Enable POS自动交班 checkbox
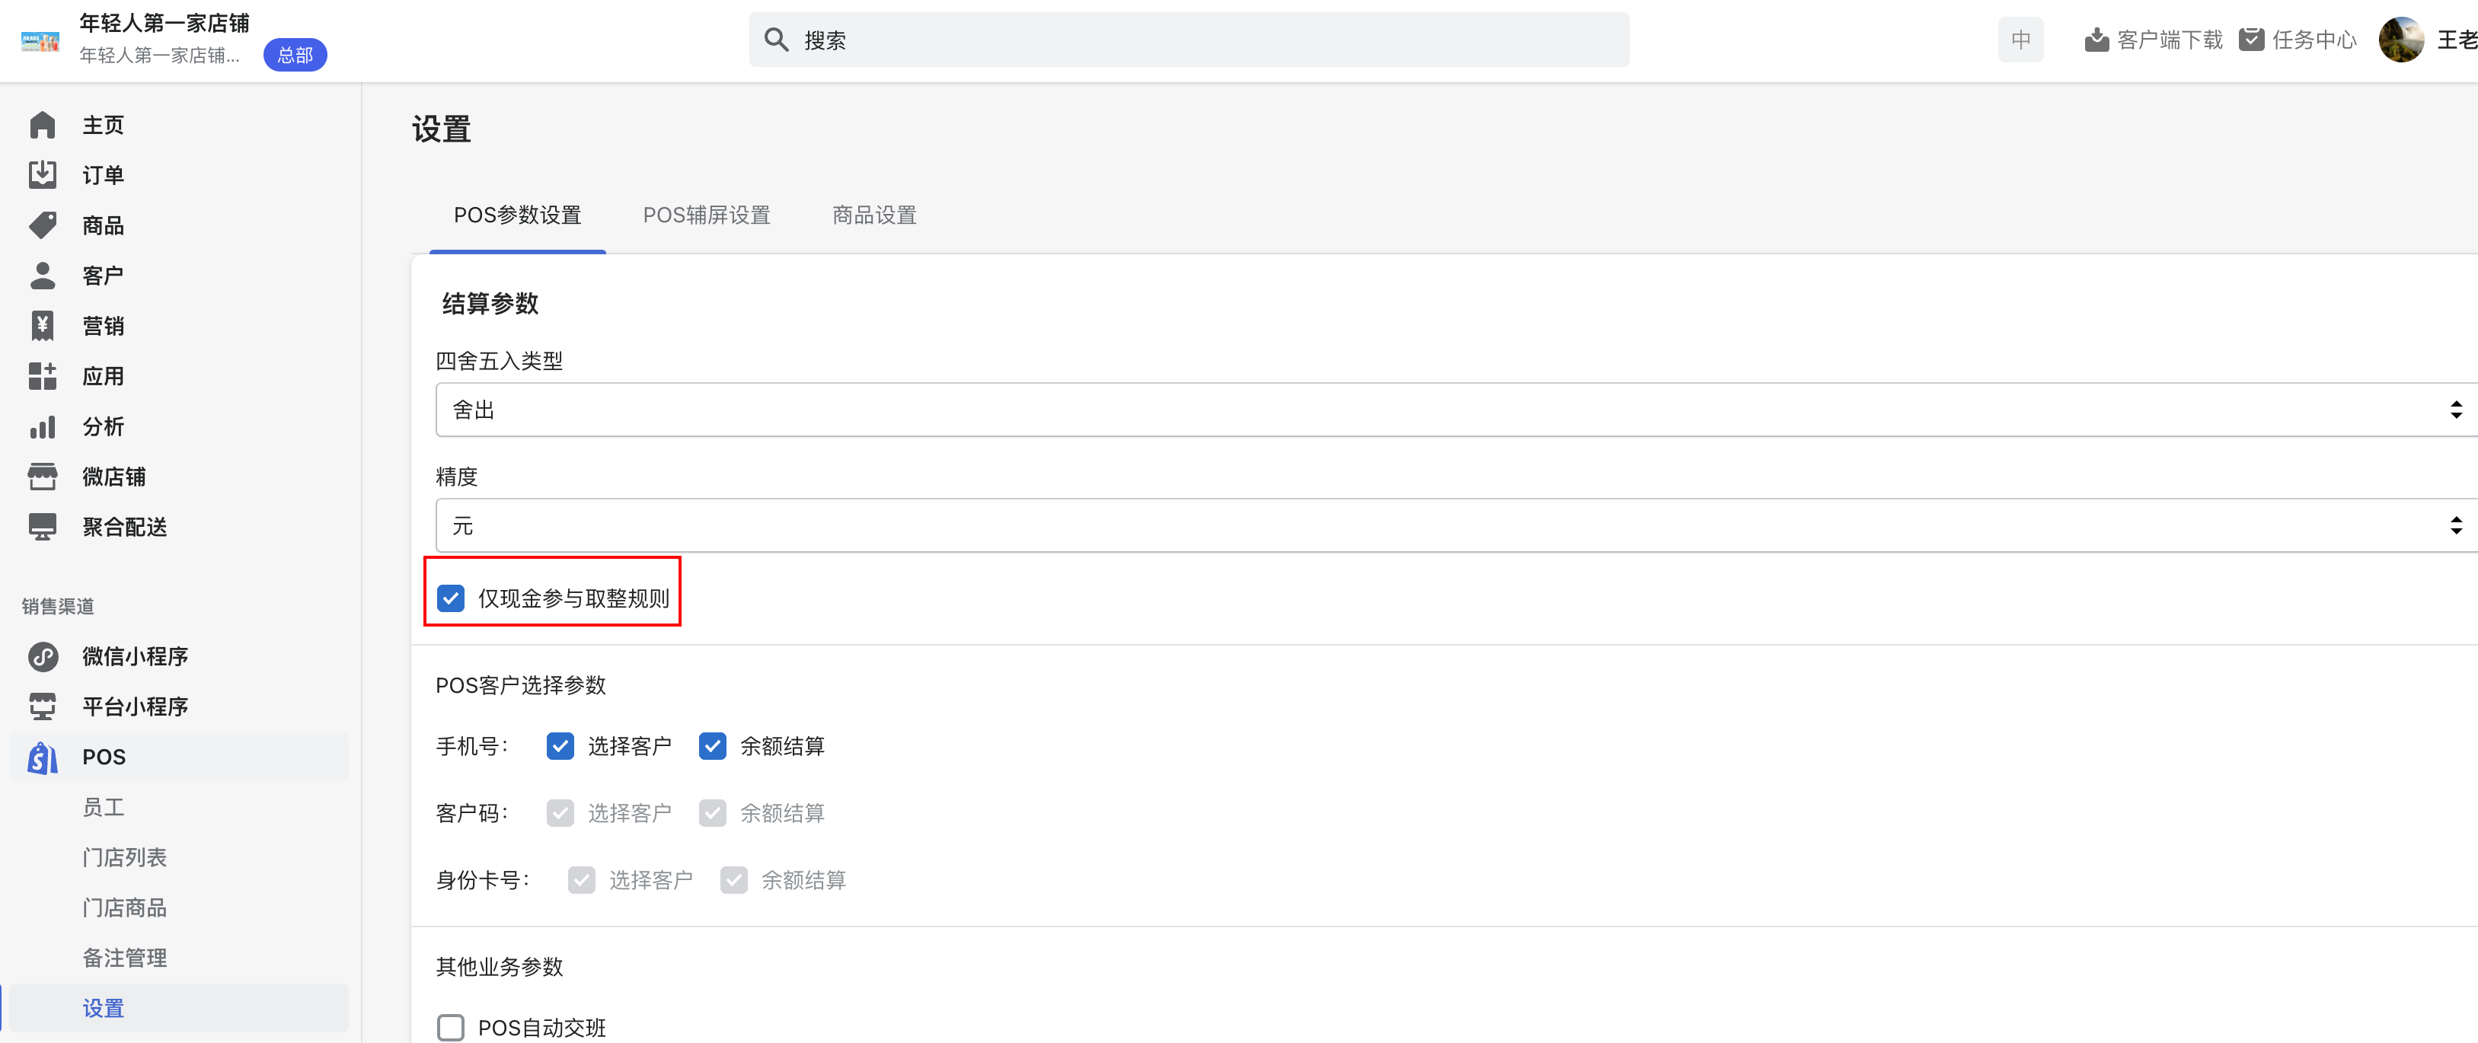 pos(450,1028)
